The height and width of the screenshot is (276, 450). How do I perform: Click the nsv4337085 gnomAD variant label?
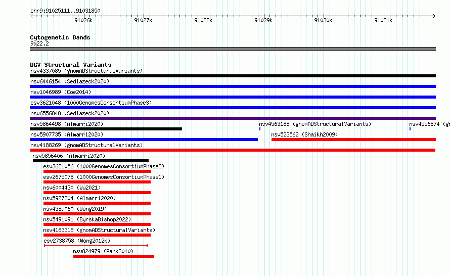point(86,71)
